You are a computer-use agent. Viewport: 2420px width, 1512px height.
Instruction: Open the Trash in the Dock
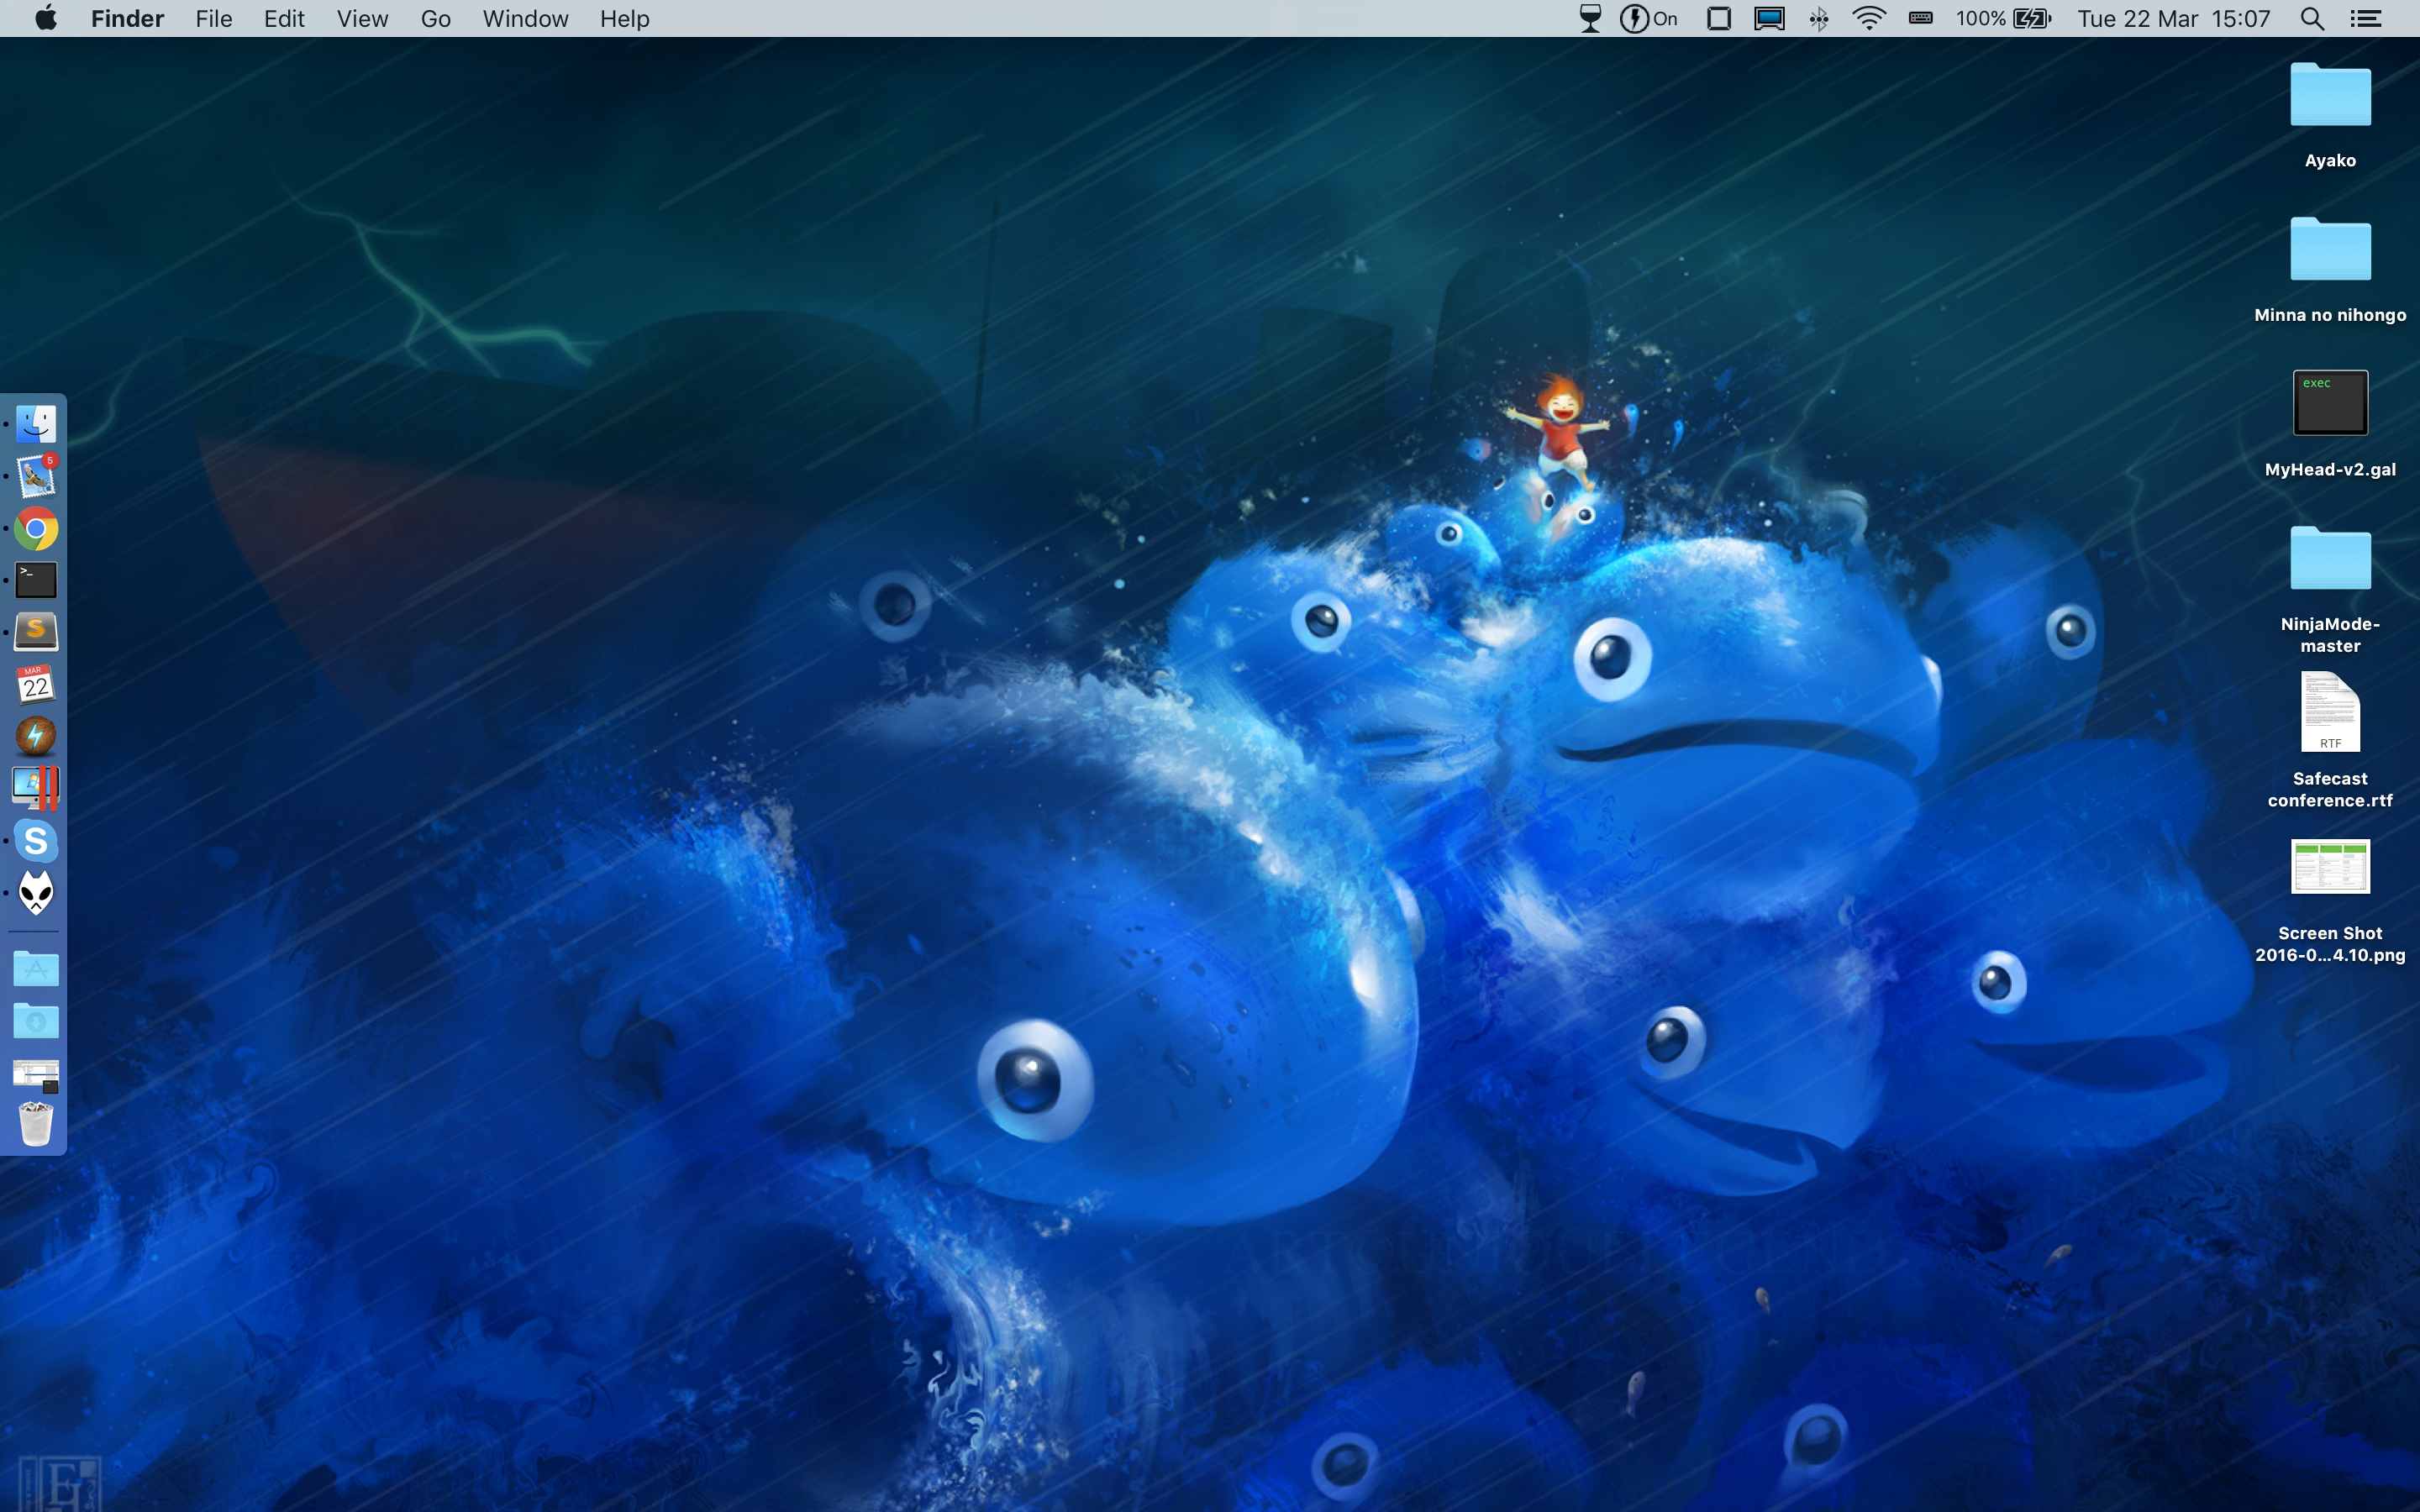pos(36,1124)
